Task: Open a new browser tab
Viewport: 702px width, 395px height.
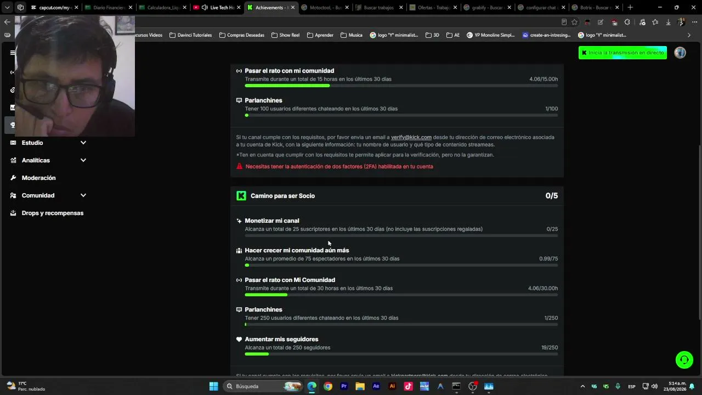Action: click(x=630, y=8)
